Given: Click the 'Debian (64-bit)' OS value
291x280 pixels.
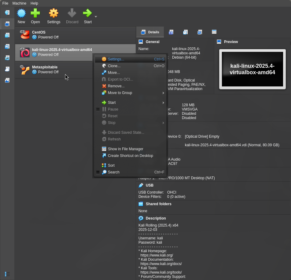Looking at the screenshot, I should pyautogui.click(x=184, y=57).
